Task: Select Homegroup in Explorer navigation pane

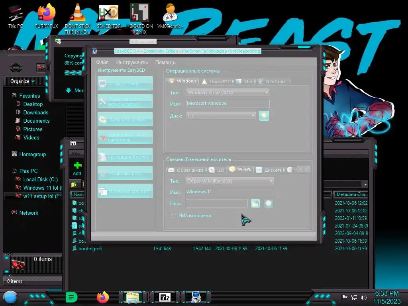Action: [x=32, y=154]
